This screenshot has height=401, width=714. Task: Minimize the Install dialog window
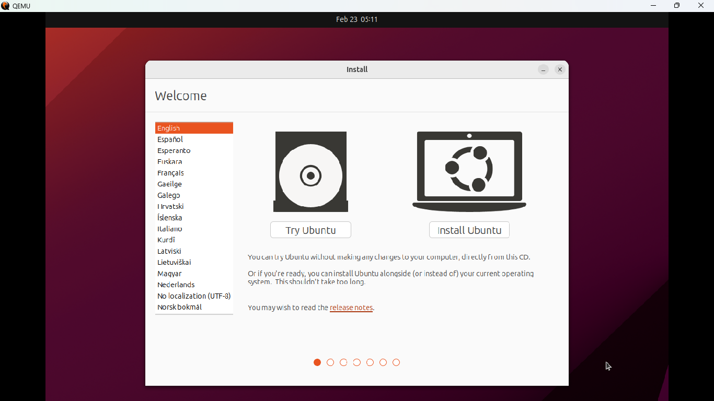(x=544, y=69)
